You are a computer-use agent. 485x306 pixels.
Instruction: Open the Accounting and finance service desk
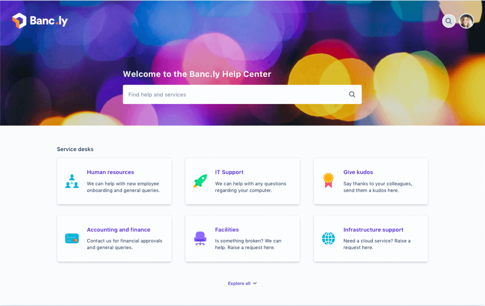tap(119, 230)
